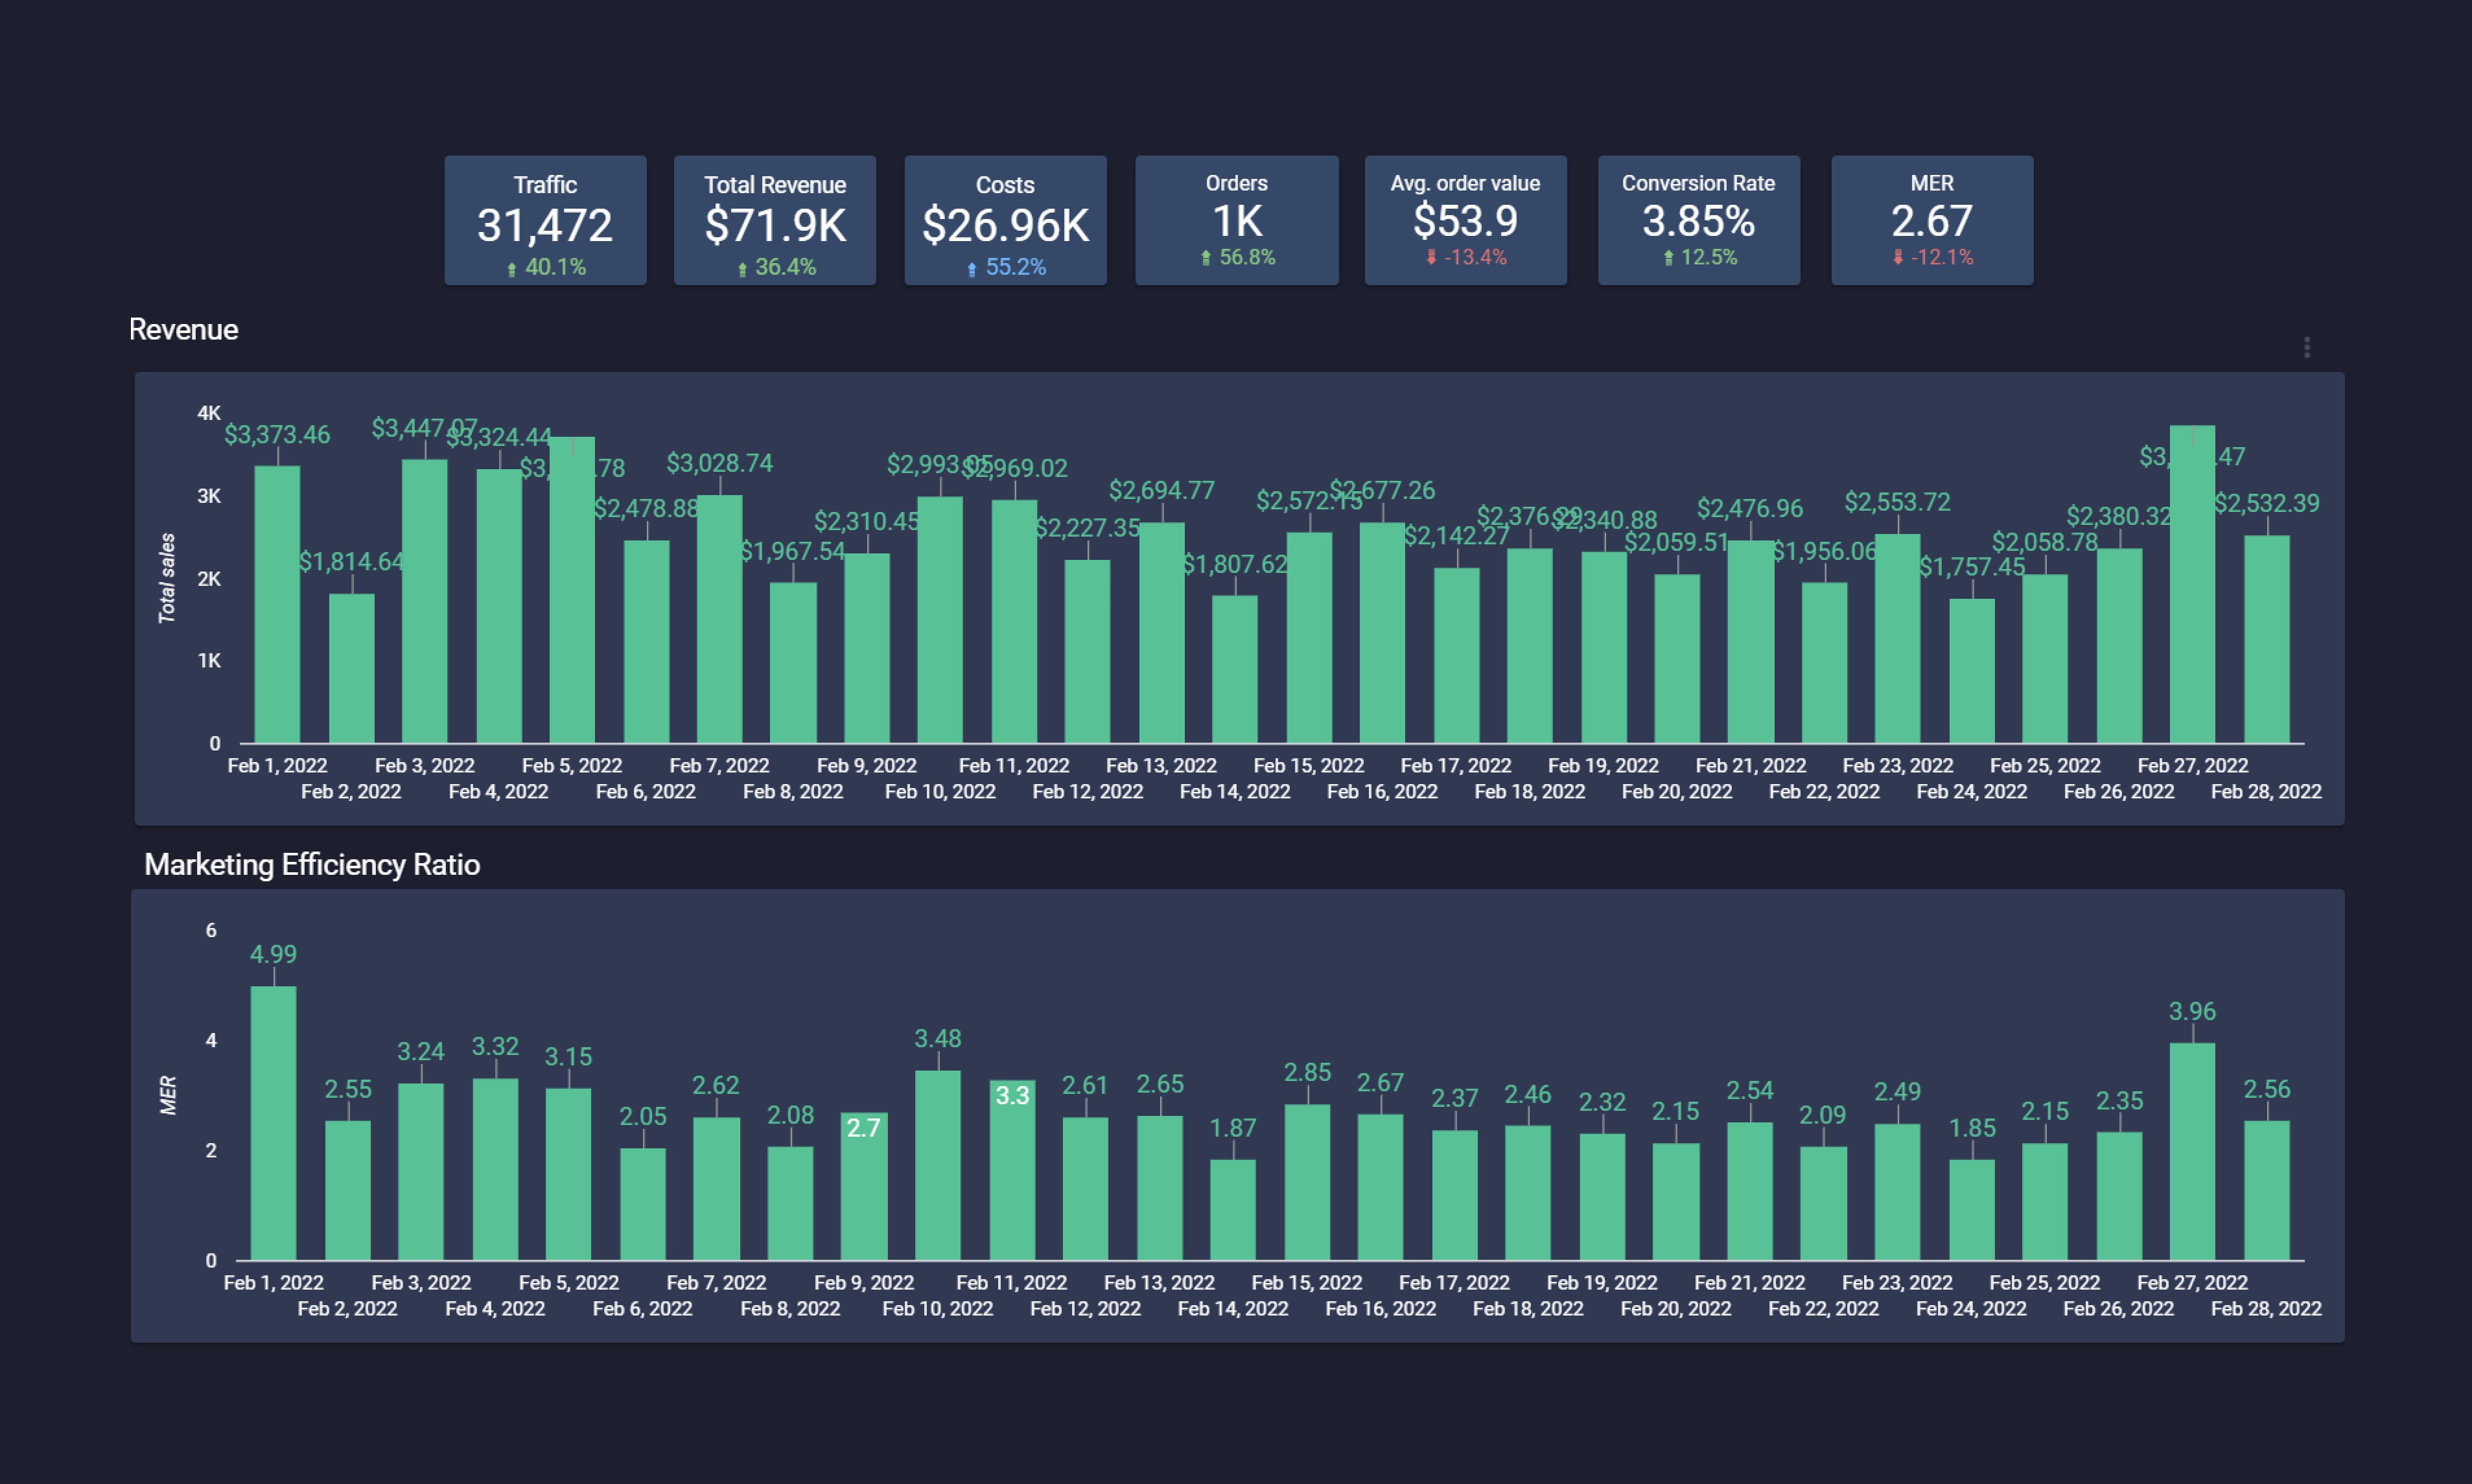Click the Traffic scorecard showing 31,472
The height and width of the screenshot is (1484, 2472).
pyautogui.click(x=545, y=220)
